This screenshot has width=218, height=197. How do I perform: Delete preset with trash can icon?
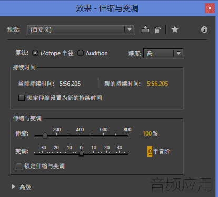pos(157,29)
